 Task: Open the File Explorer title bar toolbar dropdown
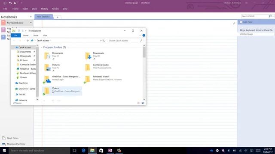click(26, 31)
